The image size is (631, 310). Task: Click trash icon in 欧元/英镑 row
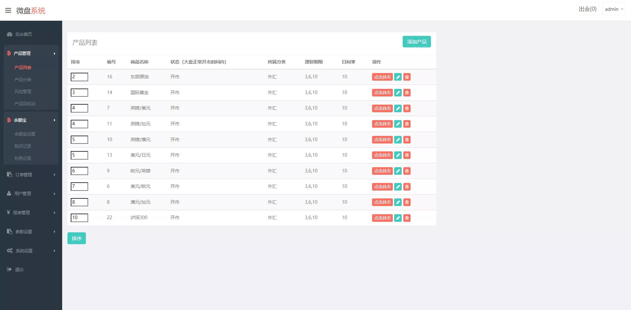click(407, 171)
